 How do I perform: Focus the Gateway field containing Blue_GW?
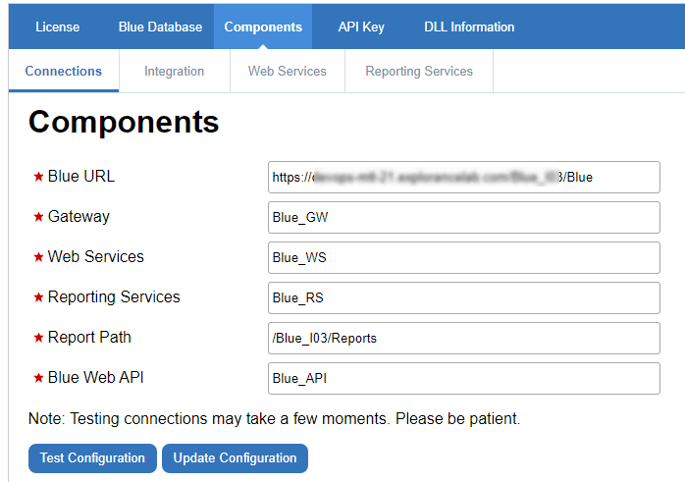[x=464, y=218]
